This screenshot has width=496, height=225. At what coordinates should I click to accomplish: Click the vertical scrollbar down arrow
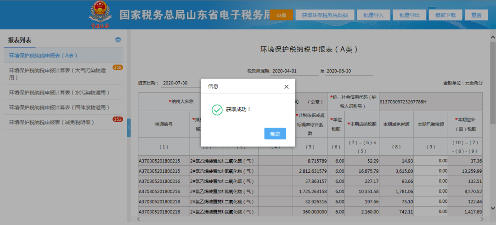point(492,208)
